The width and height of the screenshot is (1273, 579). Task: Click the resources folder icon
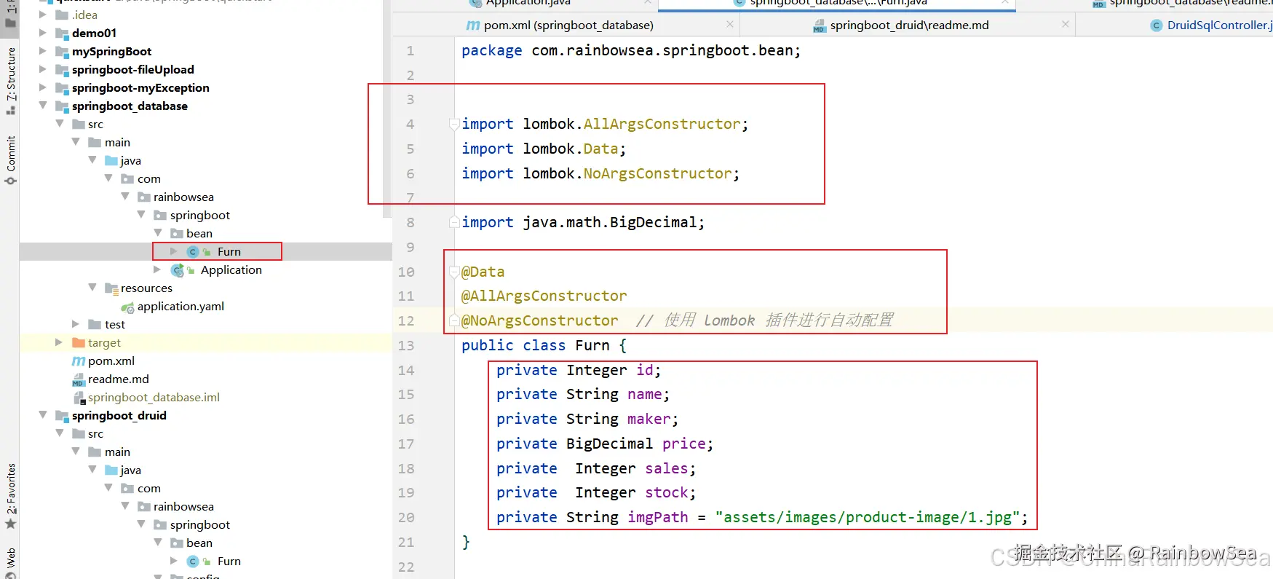tap(111, 288)
